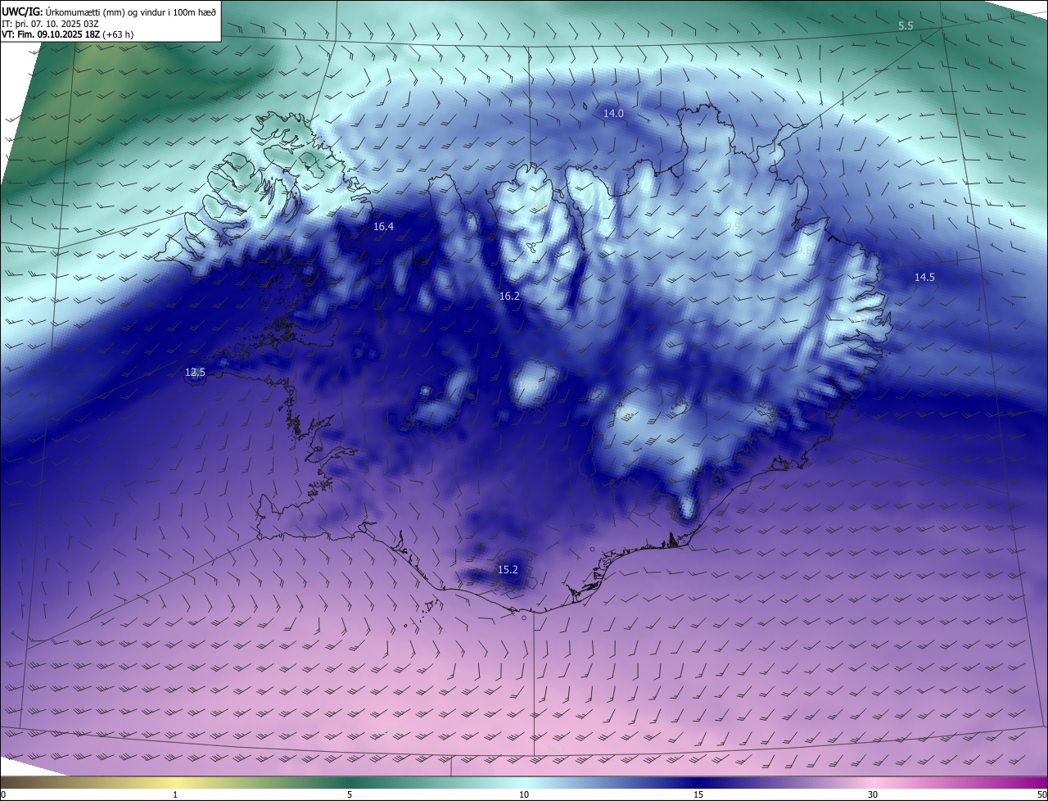Click the '30' tick label on the color scale
Image resolution: width=1048 pixels, height=801 pixels.
pos(873,794)
